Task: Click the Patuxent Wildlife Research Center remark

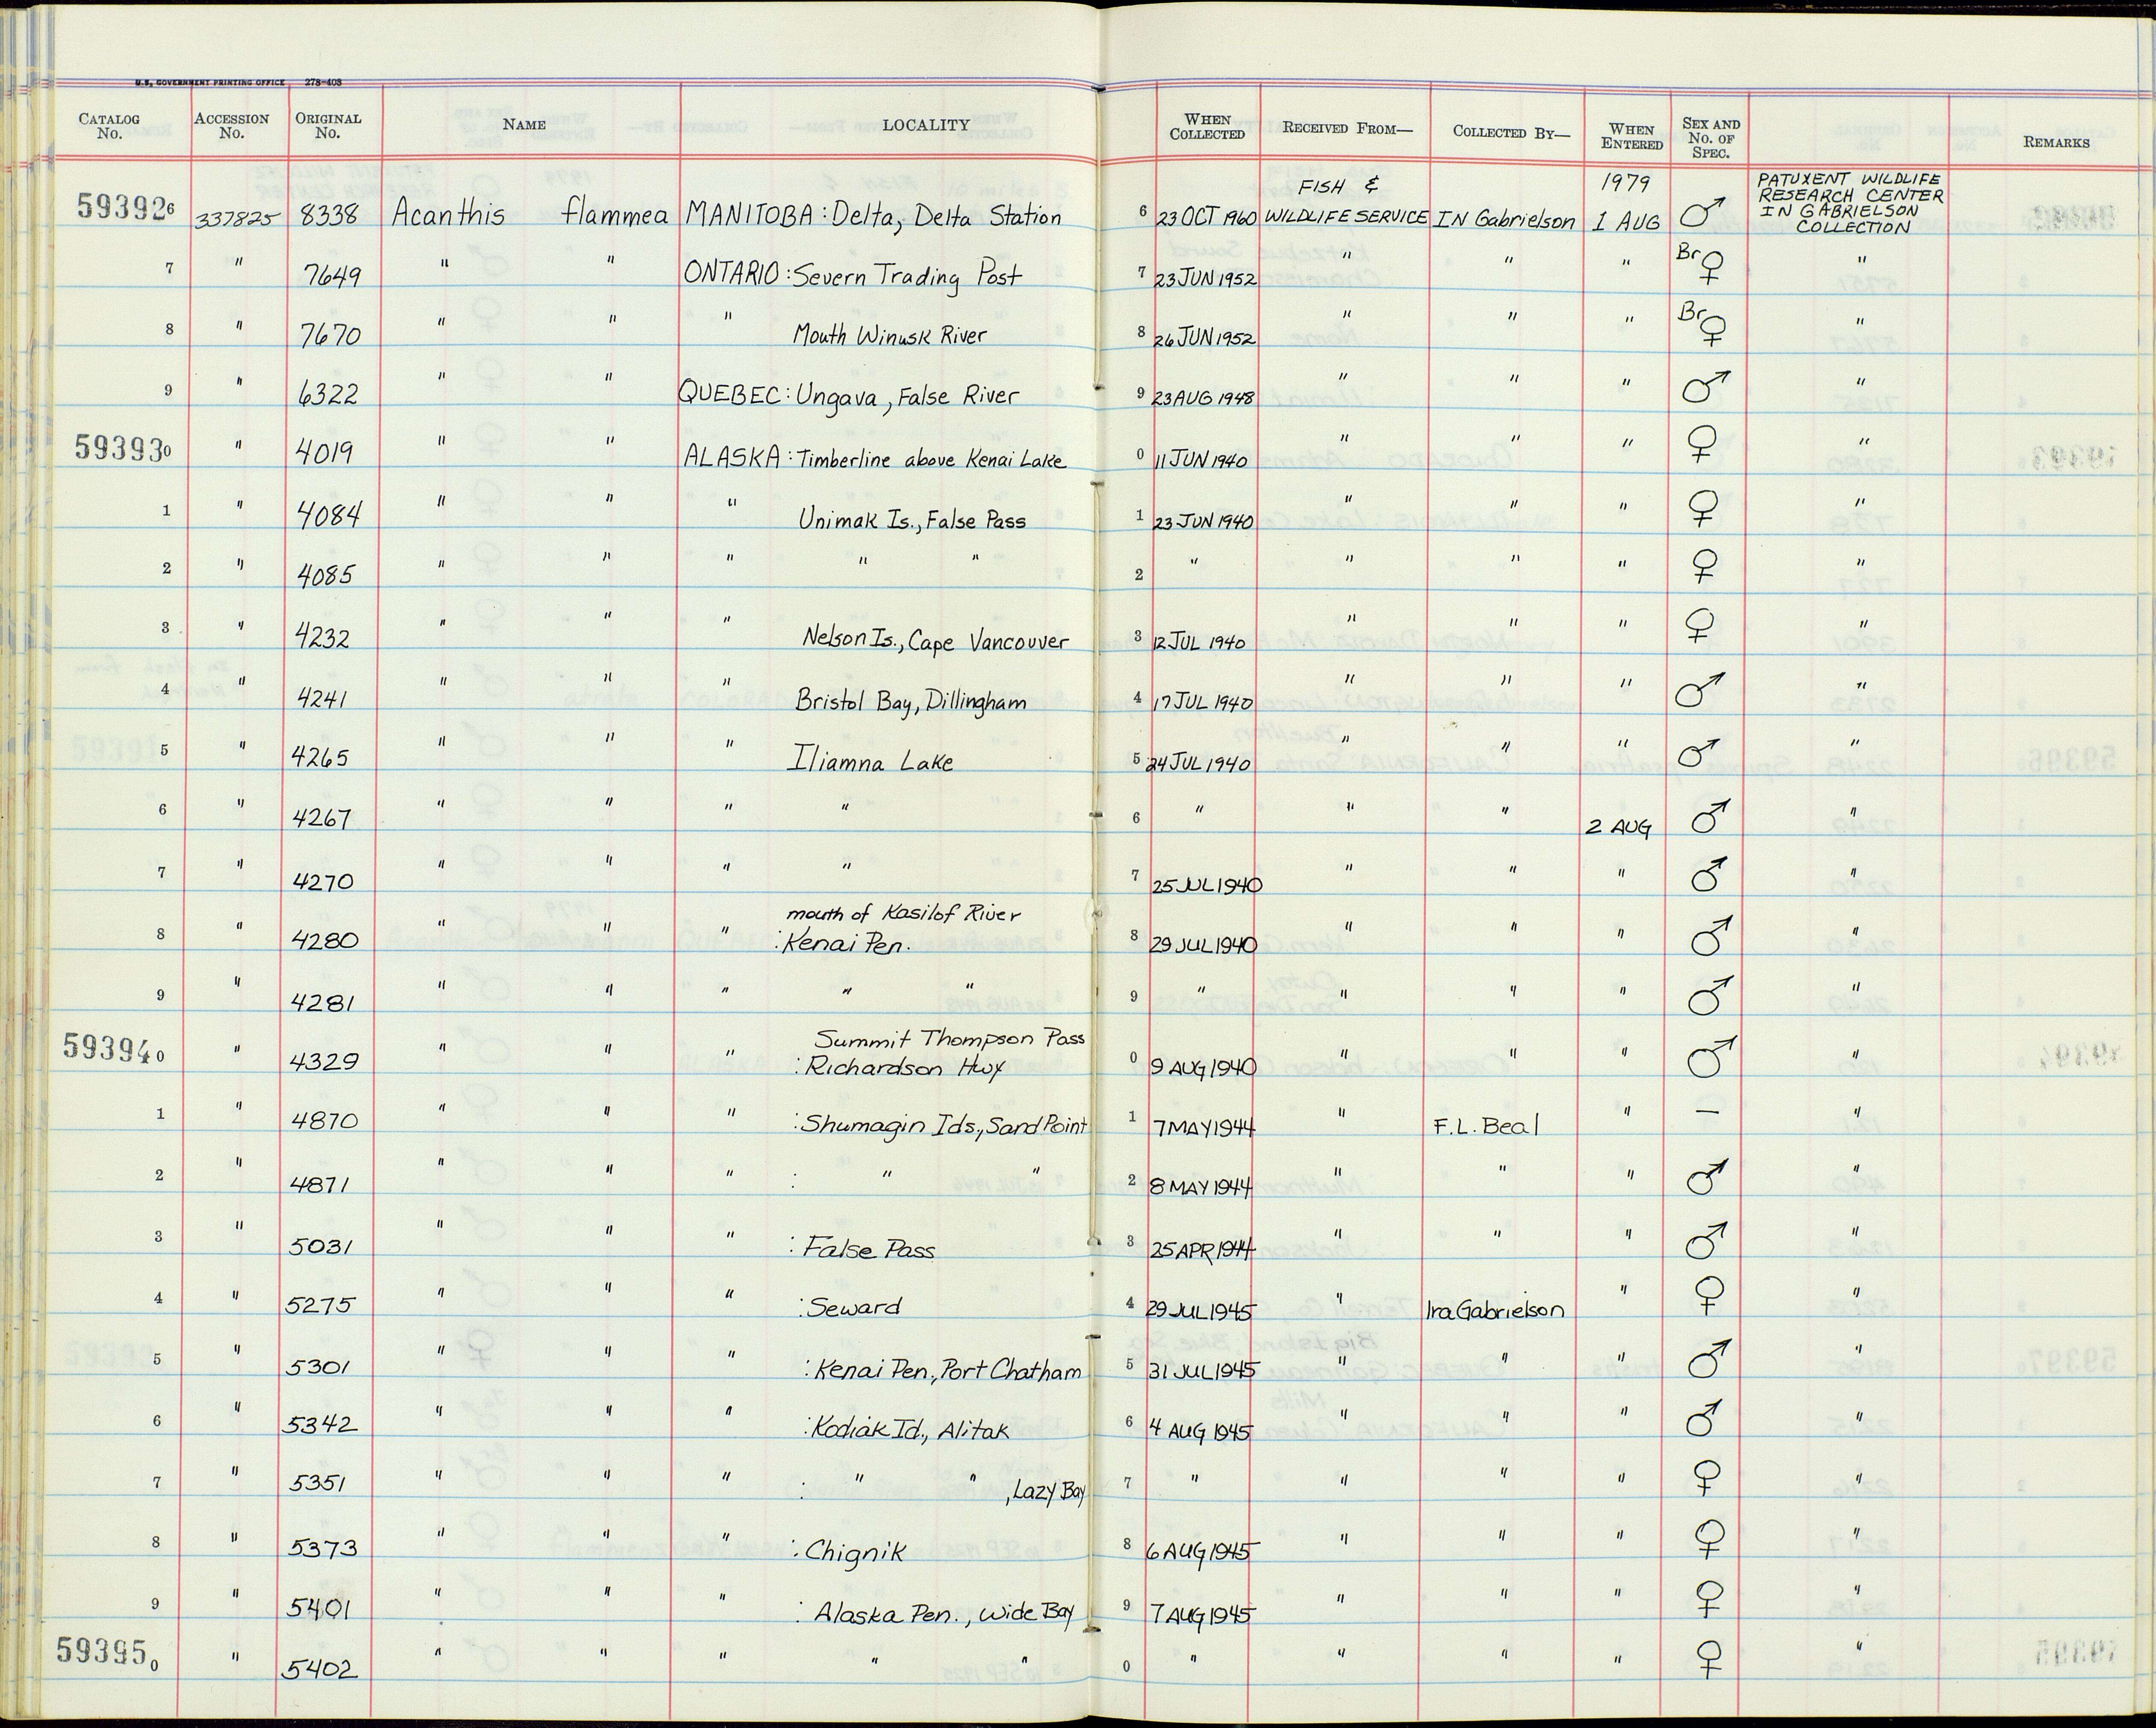Action: click(1850, 202)
